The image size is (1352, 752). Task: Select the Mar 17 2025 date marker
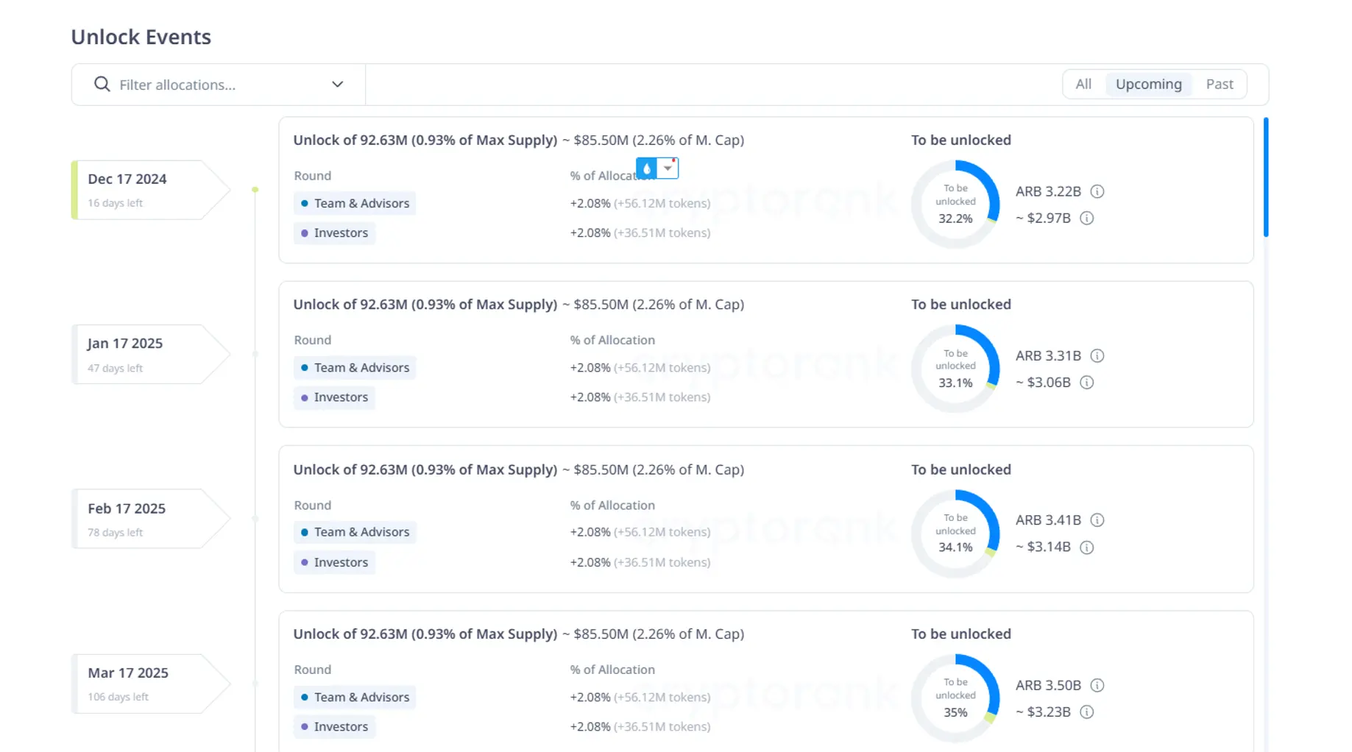coord(150,684)
